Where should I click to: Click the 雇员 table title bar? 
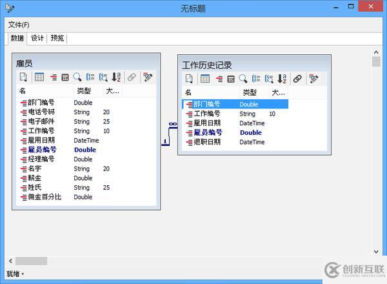click(x=86, y=63)
